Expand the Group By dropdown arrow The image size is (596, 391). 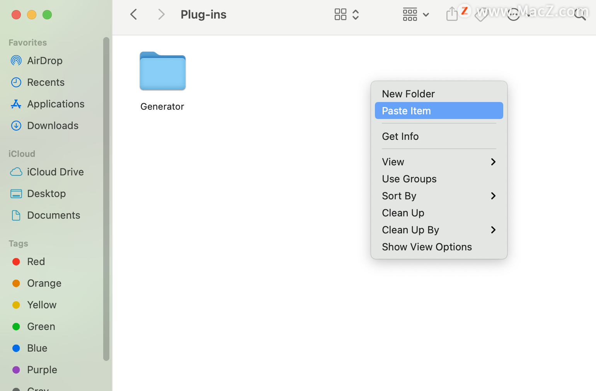tap(426, 15)
